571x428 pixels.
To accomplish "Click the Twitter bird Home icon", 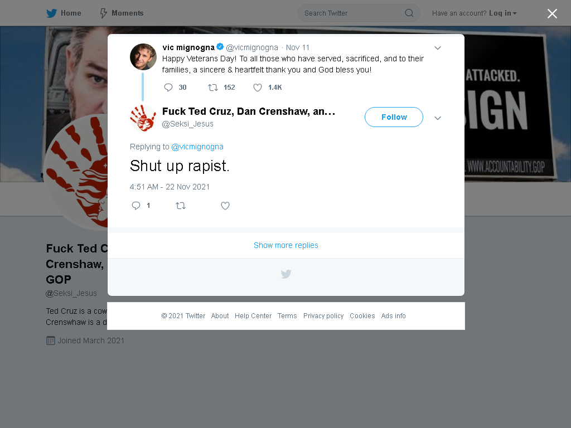I will (x=51, y=13).
